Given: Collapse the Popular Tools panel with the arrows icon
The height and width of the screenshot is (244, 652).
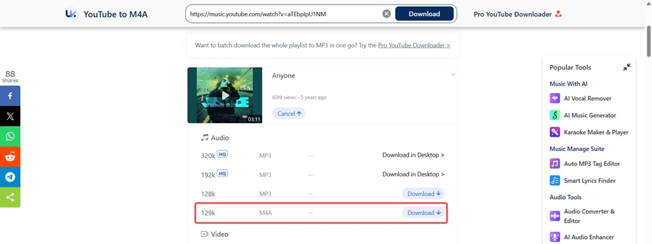Looking at the screenshot, I should (x=627, y=67).
